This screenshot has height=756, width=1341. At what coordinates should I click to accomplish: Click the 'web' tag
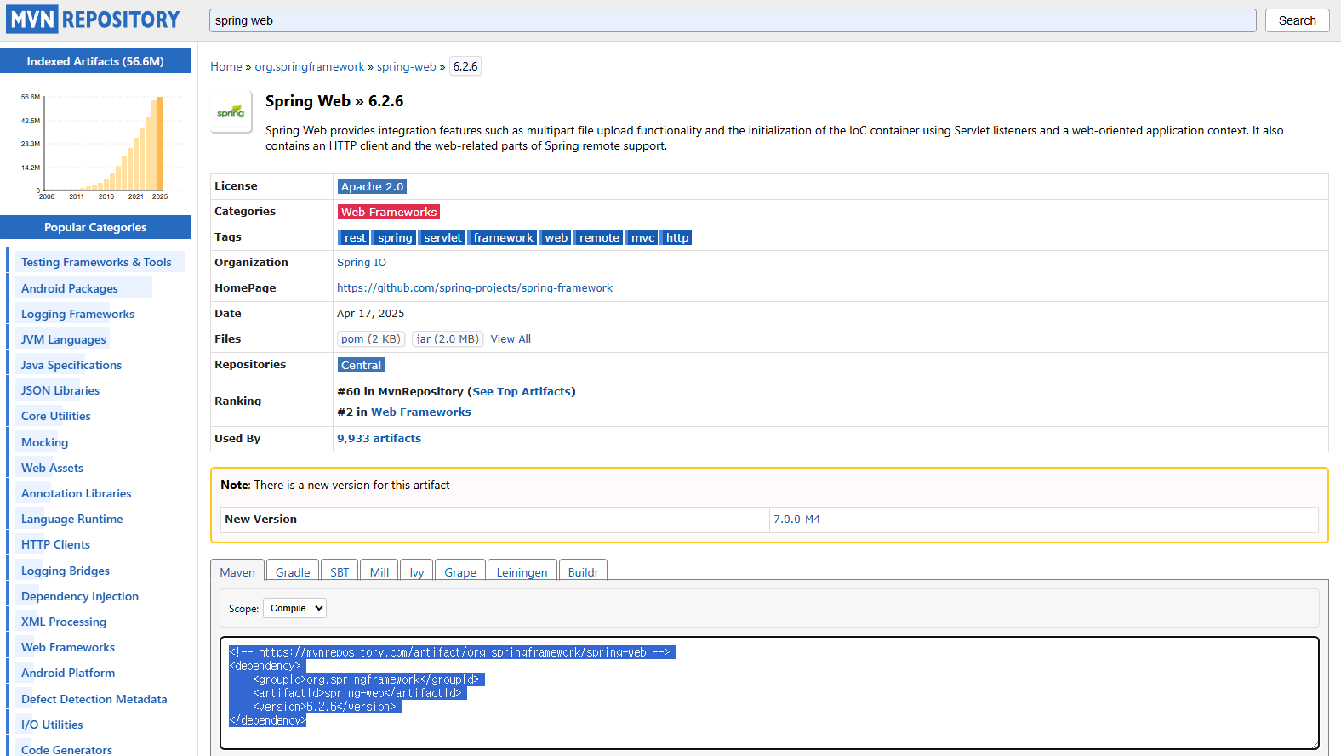(556, 237)
